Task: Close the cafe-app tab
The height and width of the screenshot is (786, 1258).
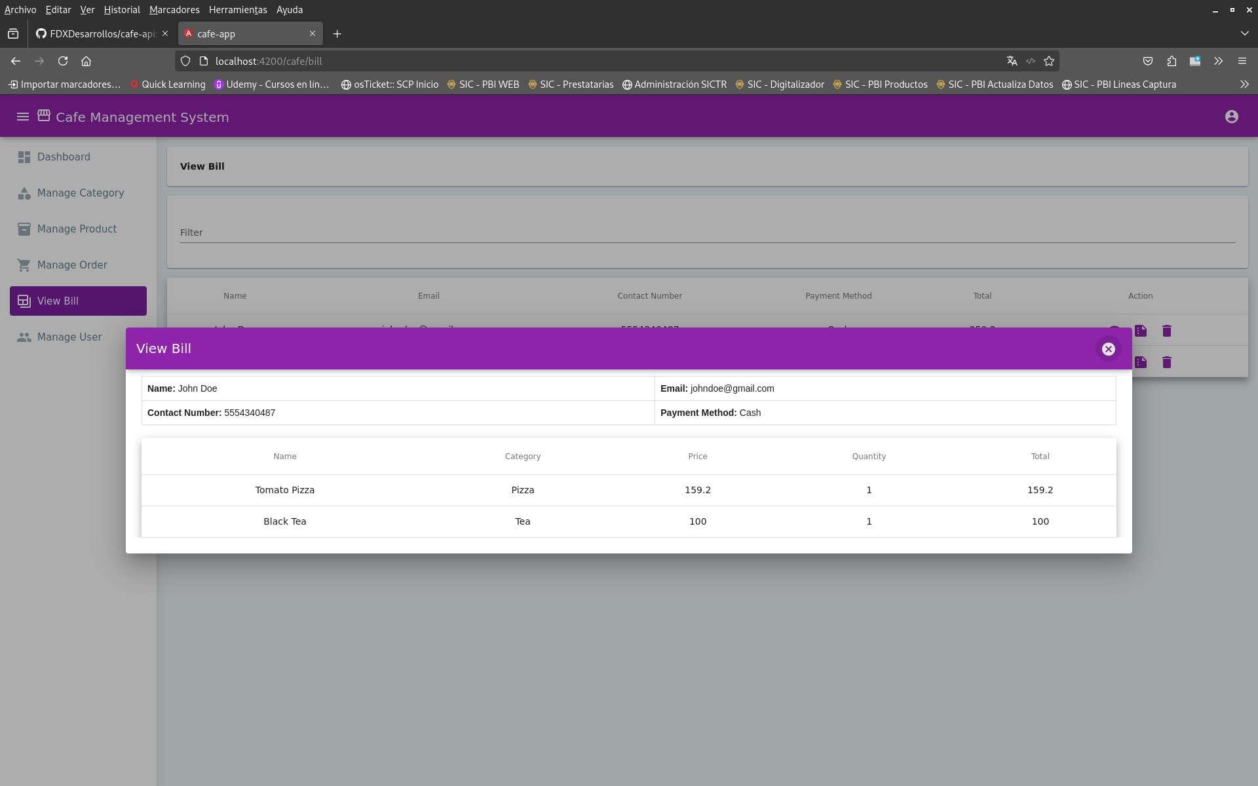Action: click(x=313, y=33)
